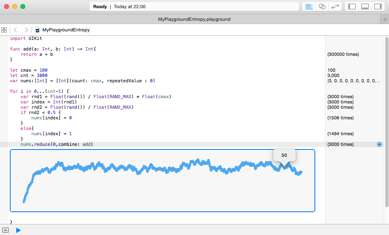Show debug area using bottom-left disclosure button
The width and height of the screenshot is (389, 235).
pyautogui.click(x=6, y=230)
